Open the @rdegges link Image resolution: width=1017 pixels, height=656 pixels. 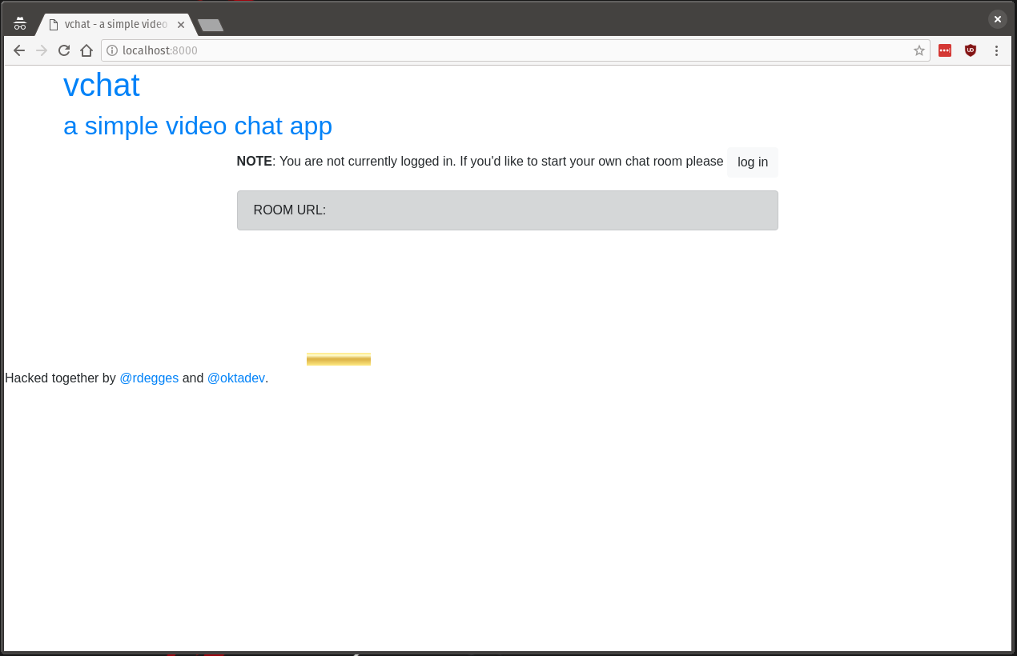coord(149,378)
